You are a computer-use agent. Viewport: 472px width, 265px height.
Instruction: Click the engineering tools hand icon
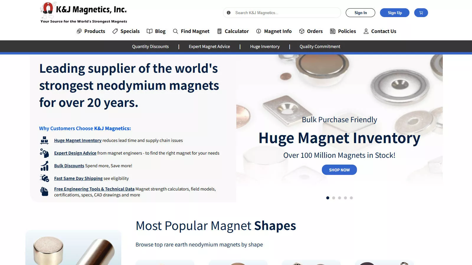point(44,192)
